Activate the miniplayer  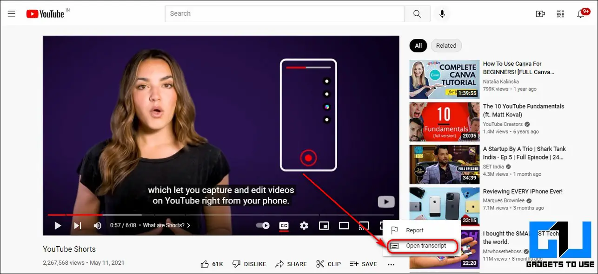(x=324, y=226)
